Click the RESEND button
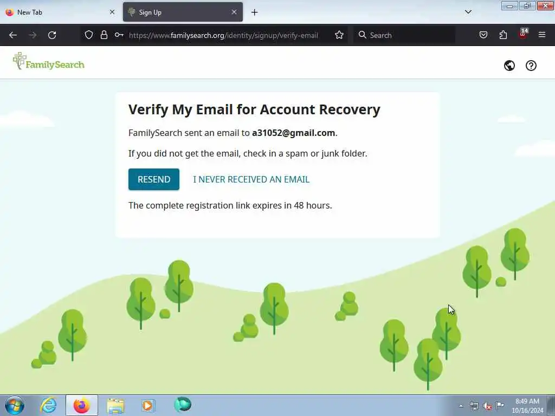This screenshot has width=555, height=416. click(153, 179)
